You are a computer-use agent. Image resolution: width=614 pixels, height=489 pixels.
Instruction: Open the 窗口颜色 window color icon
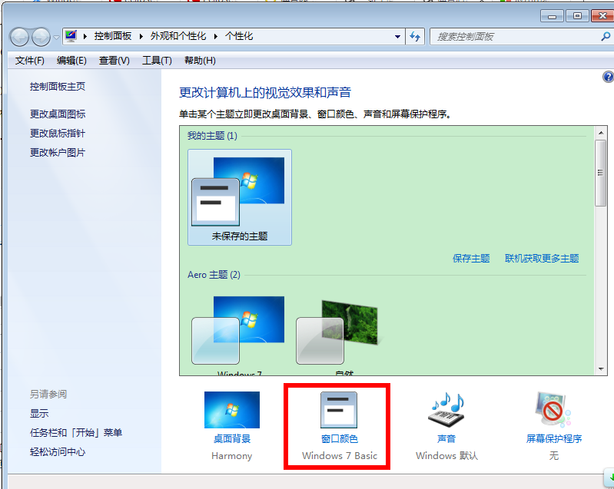339,410
